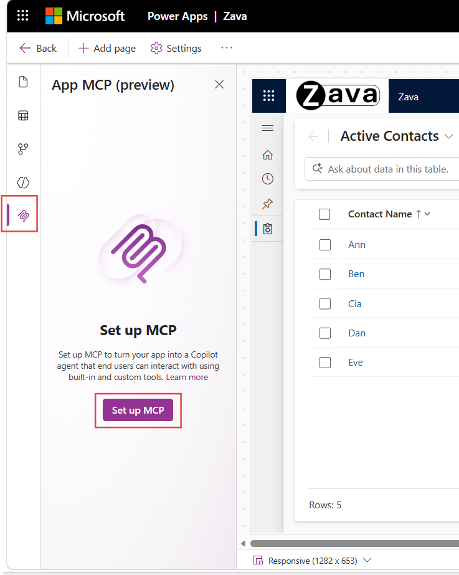Open the Pinned pushpin icon
Screen dimensions: 459x575
268,204
